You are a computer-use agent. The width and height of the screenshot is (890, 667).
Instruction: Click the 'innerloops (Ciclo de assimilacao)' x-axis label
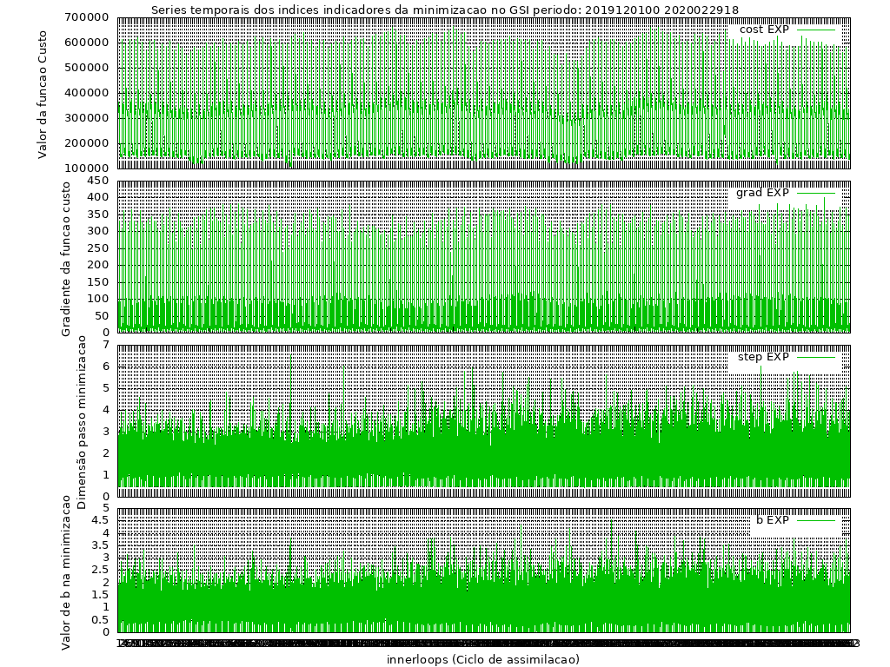click(x=482, y=659)
